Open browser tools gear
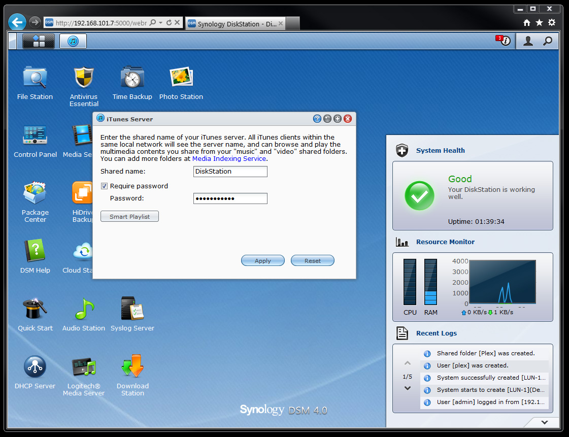Screen dimensions: 569x437 (x=552, y=22)
